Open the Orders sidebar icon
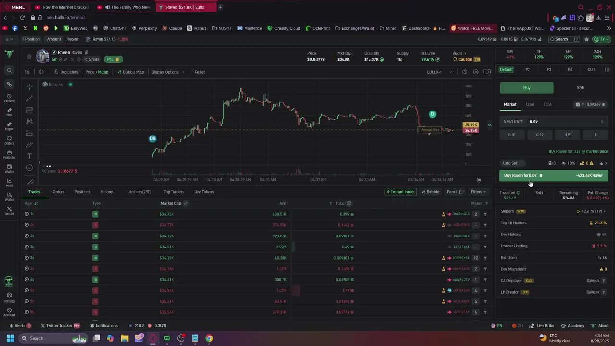Viewport: 615px width, 346px height. [9, 140]
